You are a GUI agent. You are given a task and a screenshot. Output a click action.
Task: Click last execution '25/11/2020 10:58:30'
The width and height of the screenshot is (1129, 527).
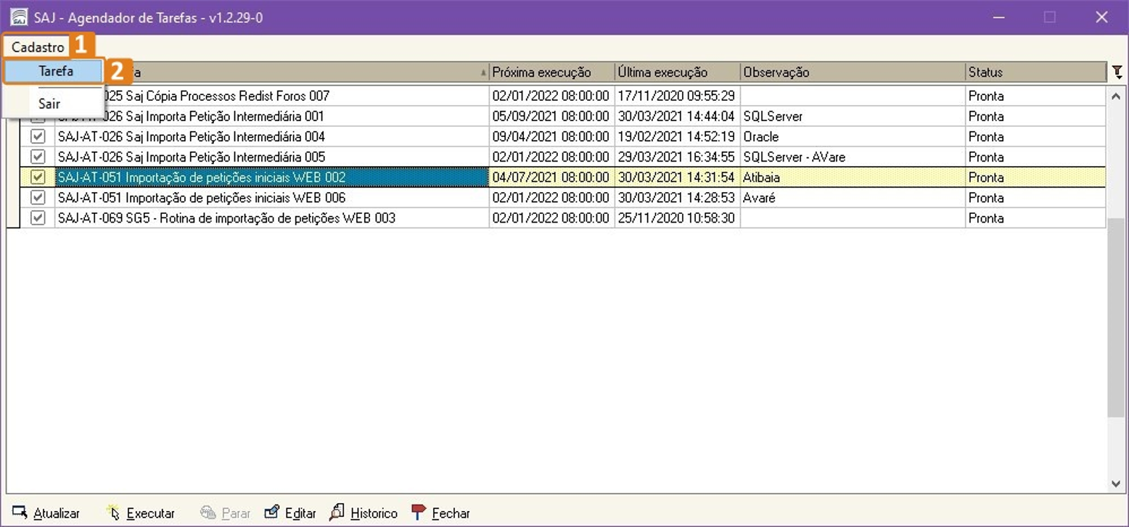(x=676, y=217)
